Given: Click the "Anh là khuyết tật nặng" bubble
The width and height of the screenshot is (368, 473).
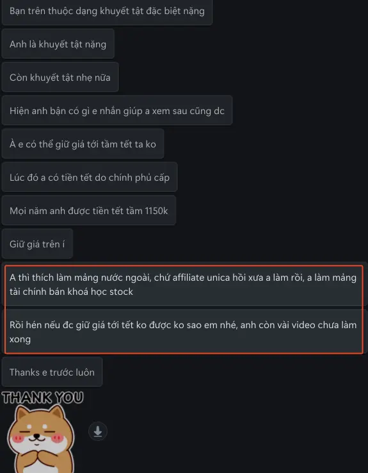Looking at the screenshot, I should click(58, 44).
